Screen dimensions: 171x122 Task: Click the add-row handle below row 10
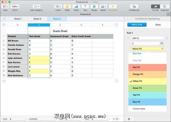coord(4,81)
